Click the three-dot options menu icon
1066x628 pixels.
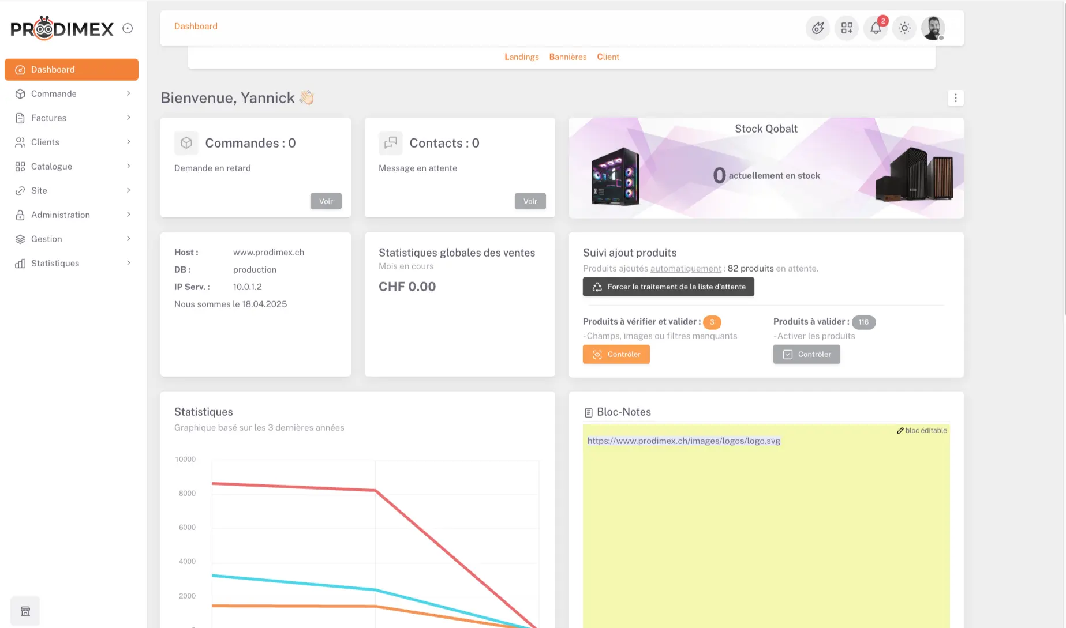tap(956, 98)
